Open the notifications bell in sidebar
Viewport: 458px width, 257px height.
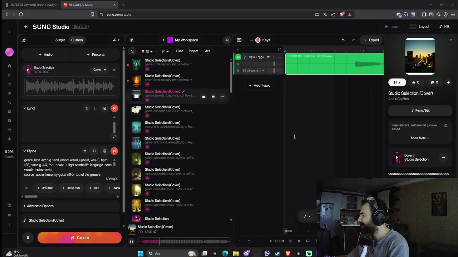point(9,138)
